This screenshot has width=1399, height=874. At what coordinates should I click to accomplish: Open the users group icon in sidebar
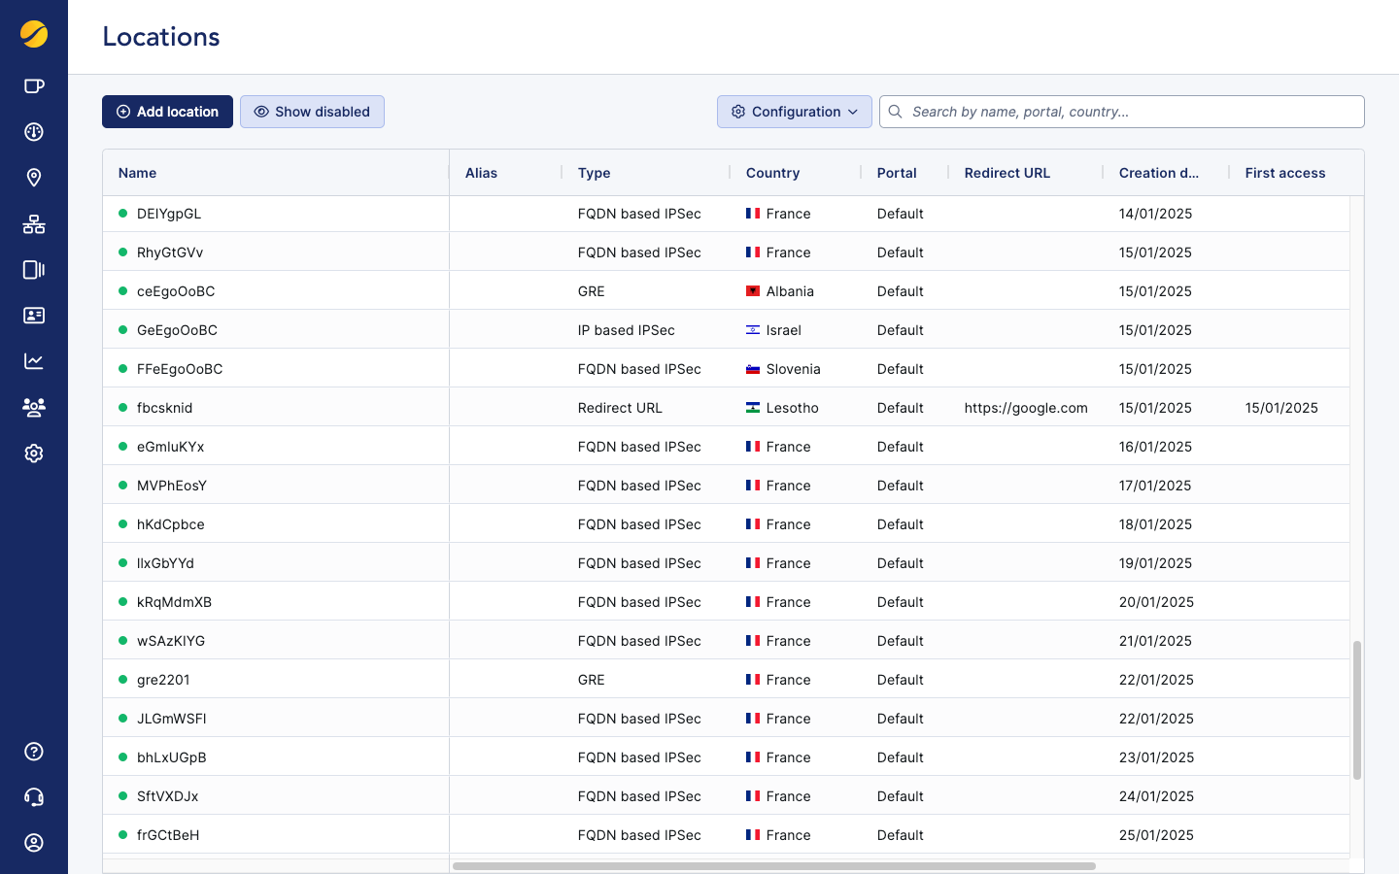click(34, 407)
